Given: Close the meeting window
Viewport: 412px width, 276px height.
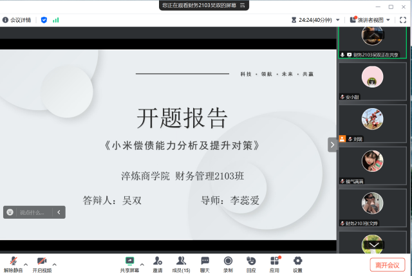Looking at the screenshot, I should tap(404, 7).
